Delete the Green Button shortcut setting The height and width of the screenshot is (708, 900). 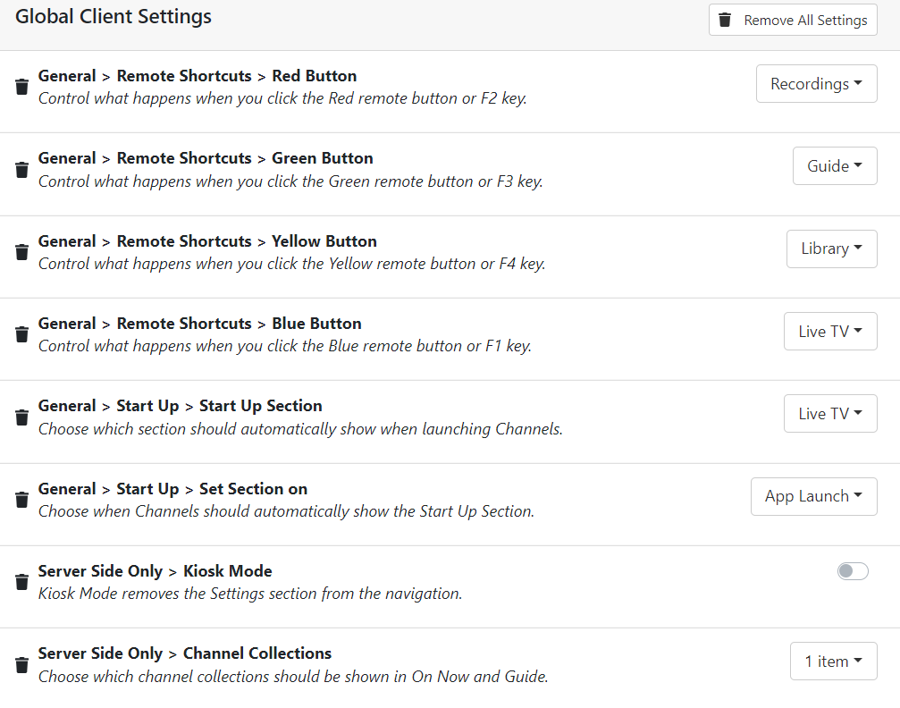22,169
